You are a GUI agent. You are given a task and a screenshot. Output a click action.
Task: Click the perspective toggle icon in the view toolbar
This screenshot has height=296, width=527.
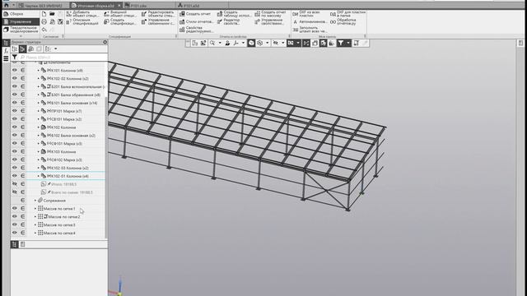point(315,43)
